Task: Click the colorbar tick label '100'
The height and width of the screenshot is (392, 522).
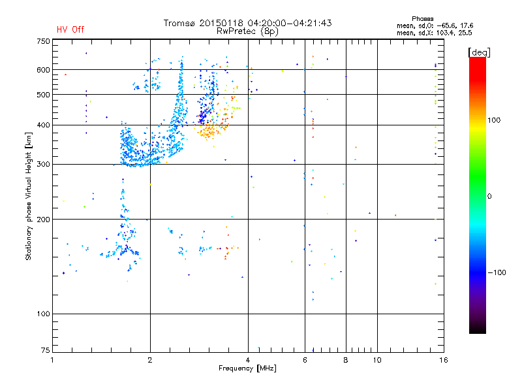Action: click(494, 120)
